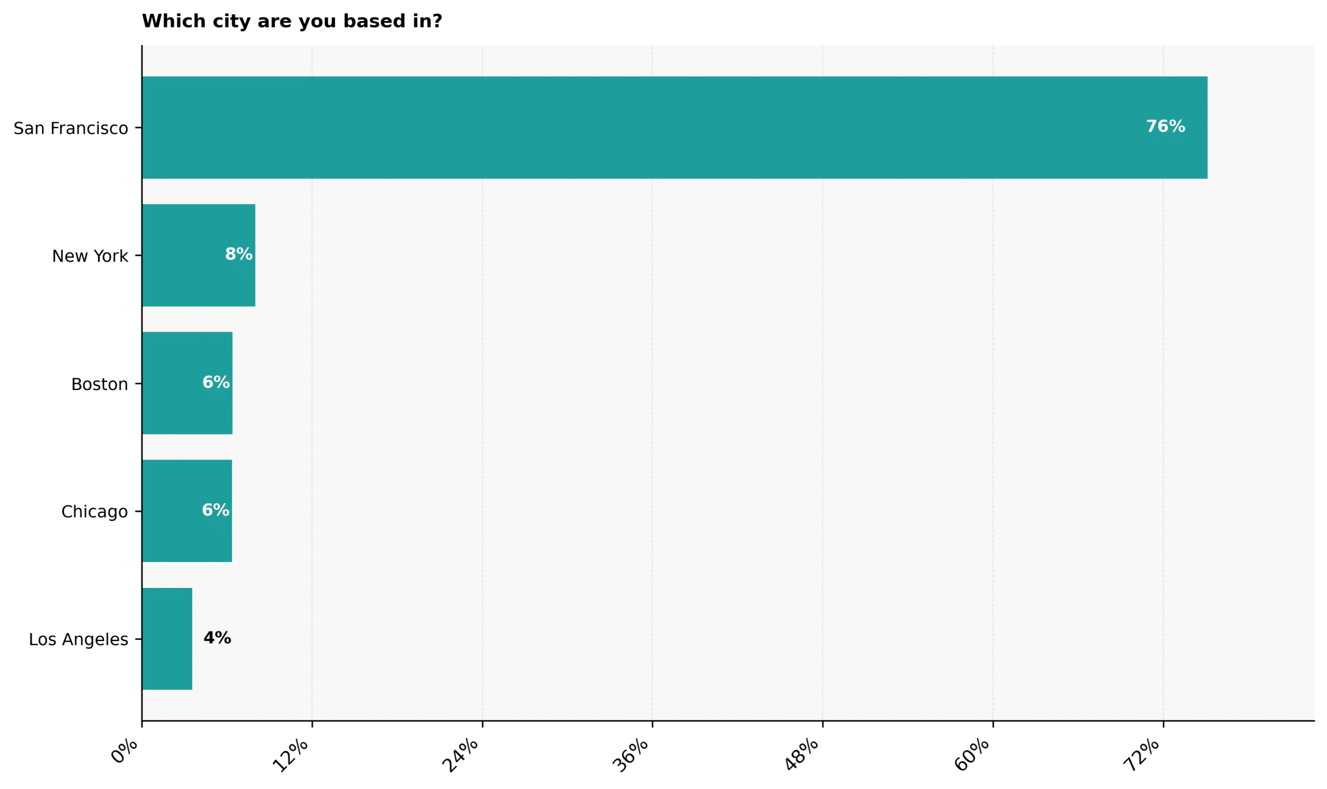1327x789 pixels.
Task: Click the 48% x-axis tick label
Action: tap(801, 755)
